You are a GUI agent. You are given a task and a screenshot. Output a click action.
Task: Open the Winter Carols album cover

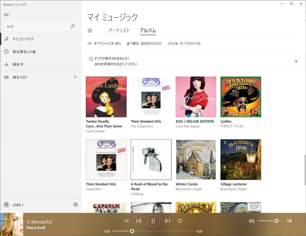[x=196, y=160]
